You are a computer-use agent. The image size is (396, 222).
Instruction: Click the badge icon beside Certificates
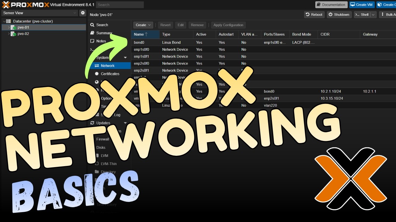click(97, 74)
